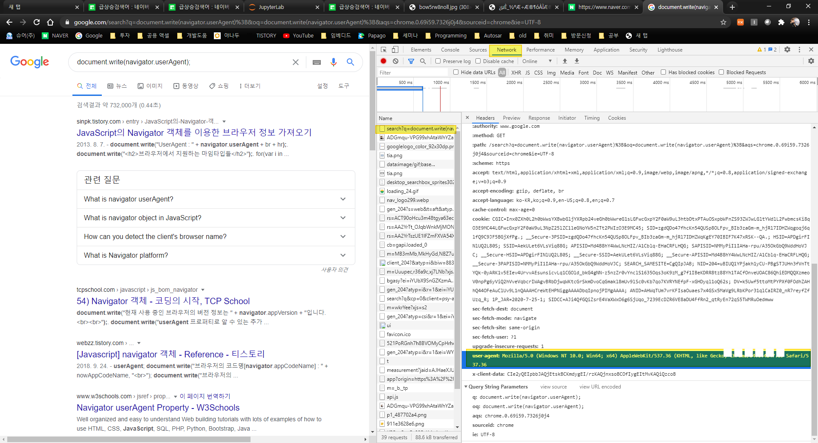Open the Online throttling dropdown
Screen dimensions: 818x443
tap(538, 61)
